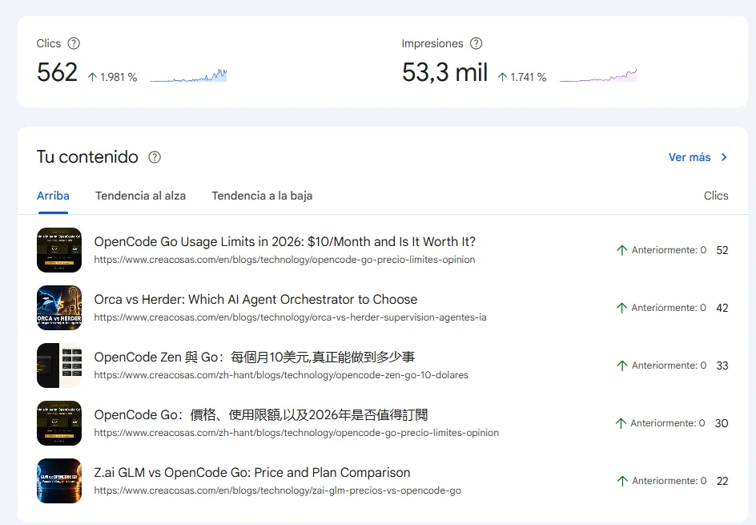Click the Tu contenido section heading
Viewport: 756px width, 525px height.
coord(87,157)
